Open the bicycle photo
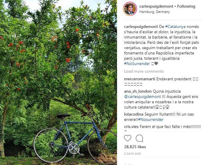The height and width of the screenshot is (165, 202). [59, 82]
